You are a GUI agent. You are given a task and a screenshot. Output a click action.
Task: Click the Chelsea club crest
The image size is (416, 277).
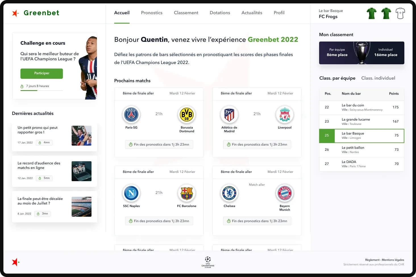click(x=229, y=193)
